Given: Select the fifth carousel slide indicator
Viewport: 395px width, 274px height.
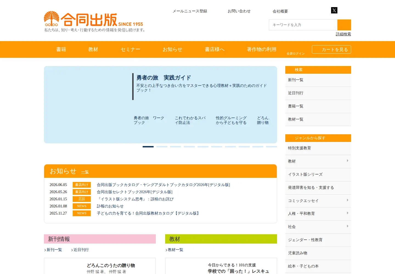Looking at the screenshot, I should click(203, 147).
